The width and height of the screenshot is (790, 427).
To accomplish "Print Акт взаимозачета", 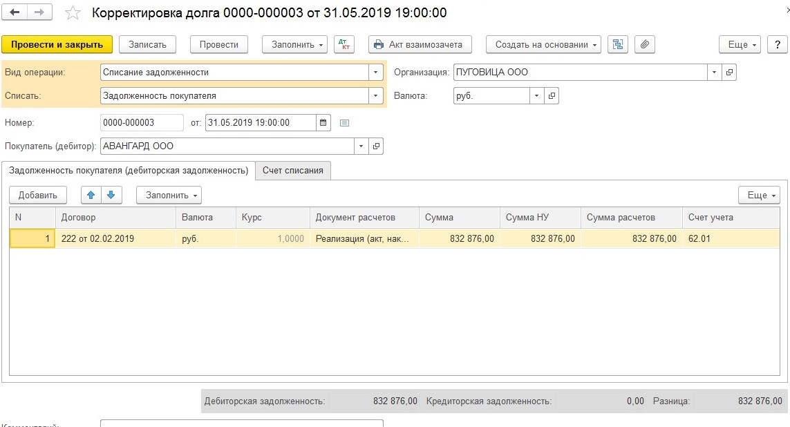I will click(x=420, y=44).
